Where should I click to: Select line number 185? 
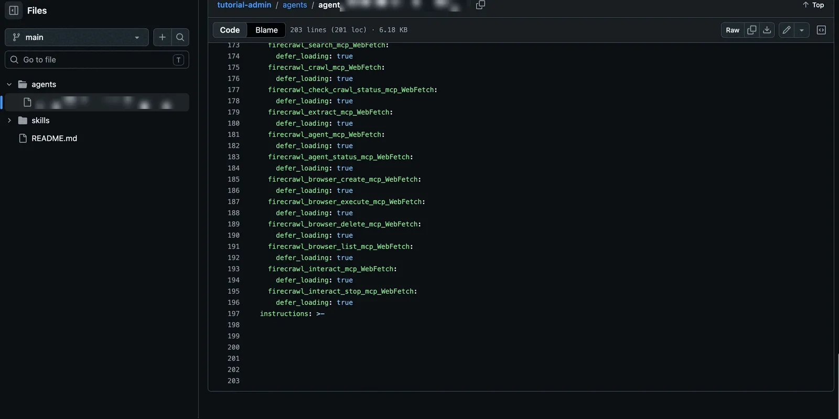(x=234, y=179)
